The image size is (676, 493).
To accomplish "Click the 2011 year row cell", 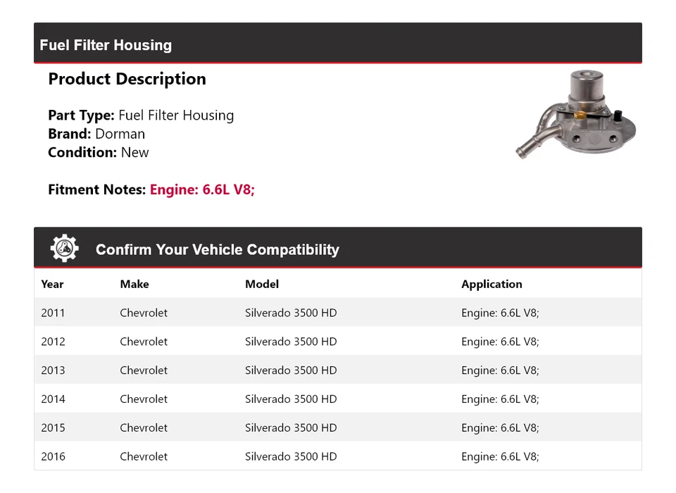I will [53, 313].
